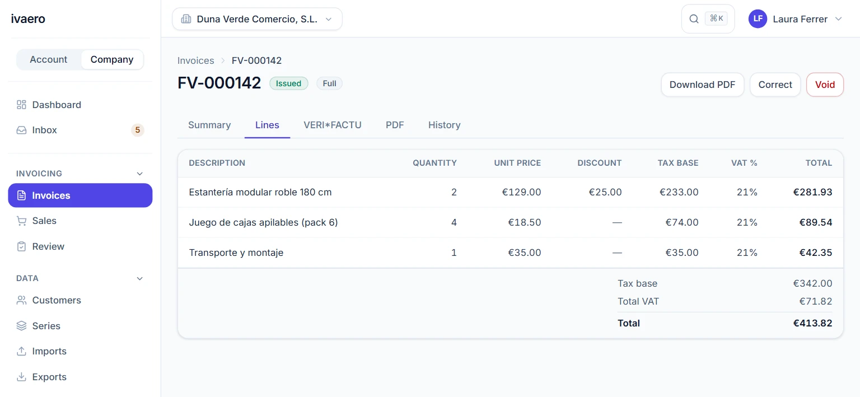Click the €71.82 Total VAT value
The image size is (860, 397).
(x=816, y=301)
